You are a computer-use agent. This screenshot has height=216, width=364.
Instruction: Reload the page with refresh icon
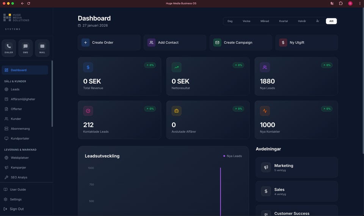tap(29, 3)
